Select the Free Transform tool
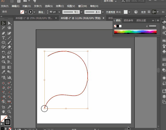166x130 pixels. (x=9, y=57)
